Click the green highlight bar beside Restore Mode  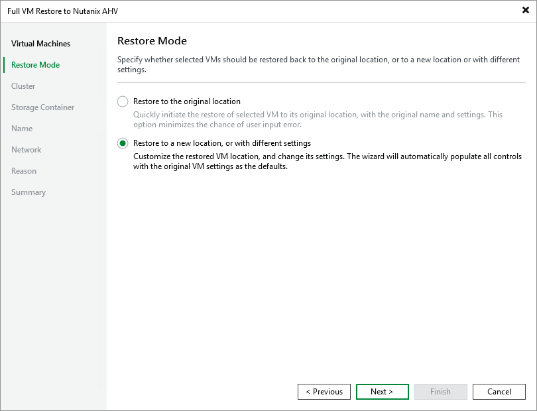click(3, 64)
